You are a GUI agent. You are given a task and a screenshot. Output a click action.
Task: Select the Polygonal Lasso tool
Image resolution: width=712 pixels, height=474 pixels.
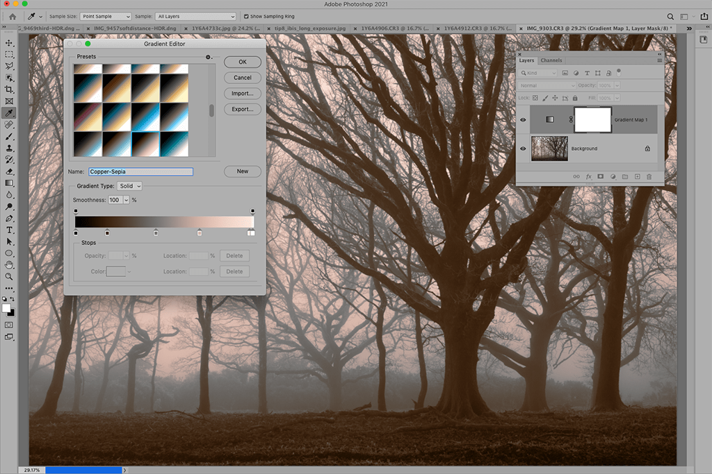9,66
